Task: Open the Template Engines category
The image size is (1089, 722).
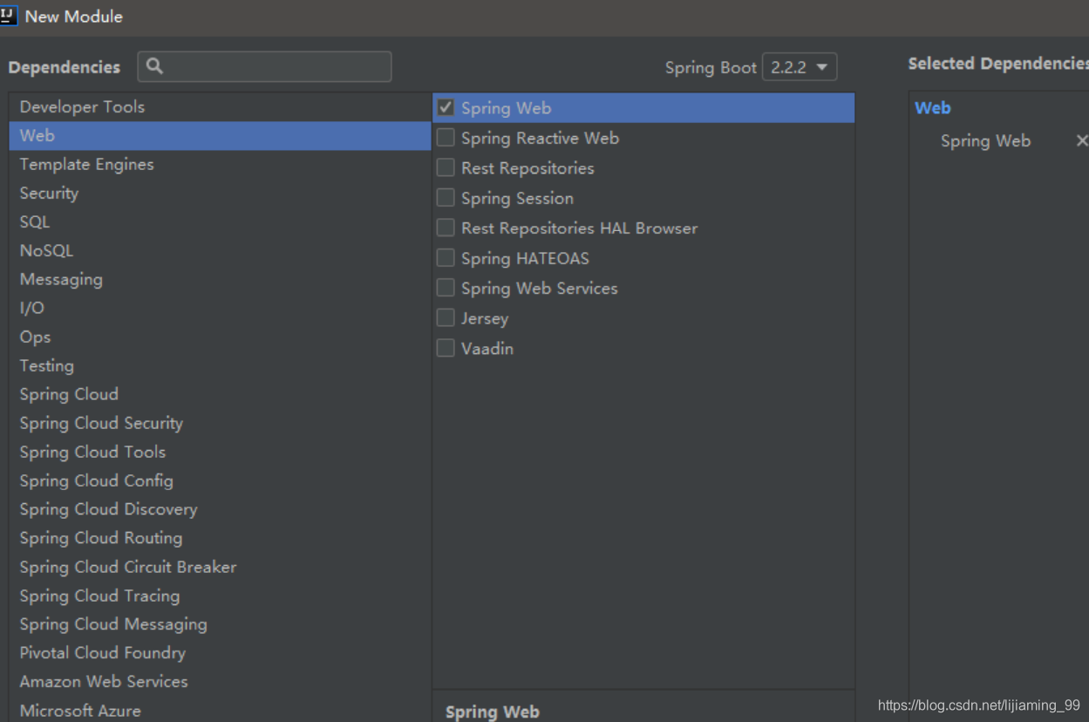Action: (220, 164)
